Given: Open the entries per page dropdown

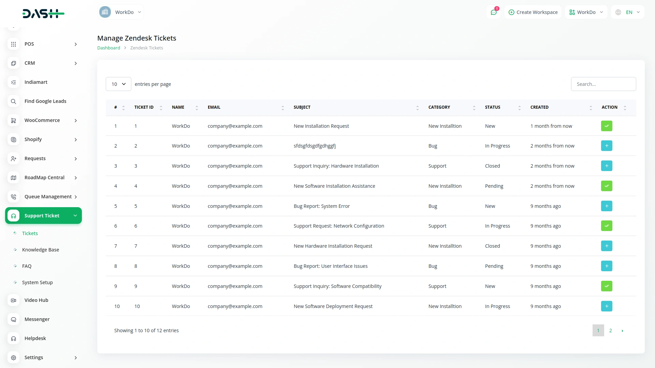Looking at the screenshot, I should click(x=118, y=84).
